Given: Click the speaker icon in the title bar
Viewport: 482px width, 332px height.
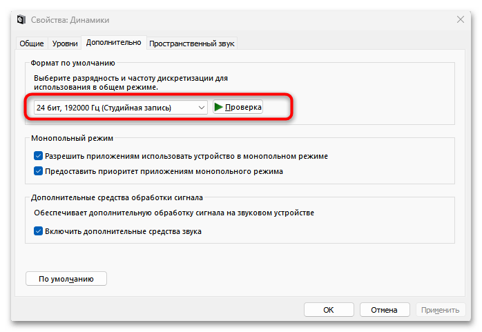Looking at the screenshot, I should [x=21, y=19].
